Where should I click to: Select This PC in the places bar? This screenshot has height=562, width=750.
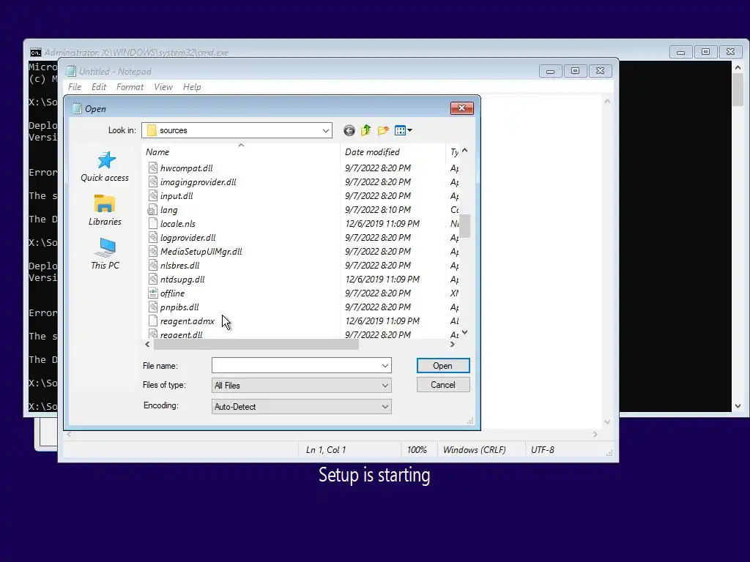(105, 254)
